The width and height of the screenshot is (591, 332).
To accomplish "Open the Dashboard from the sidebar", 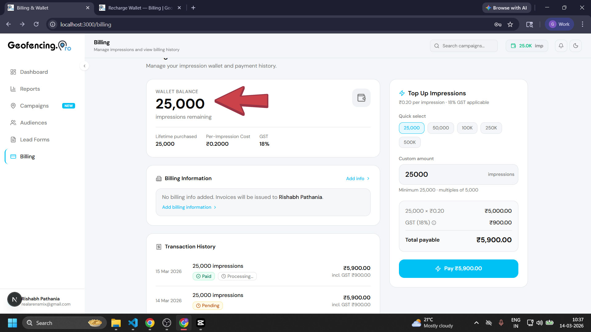I will pos(34,72).
